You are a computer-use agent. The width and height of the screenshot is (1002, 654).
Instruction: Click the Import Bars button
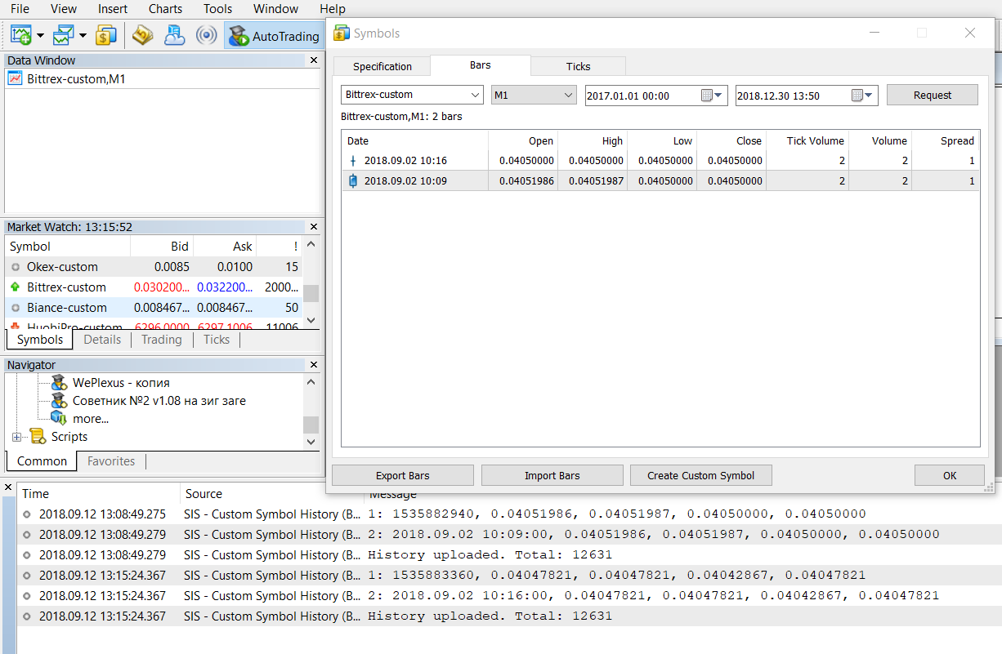coord(552,475)
